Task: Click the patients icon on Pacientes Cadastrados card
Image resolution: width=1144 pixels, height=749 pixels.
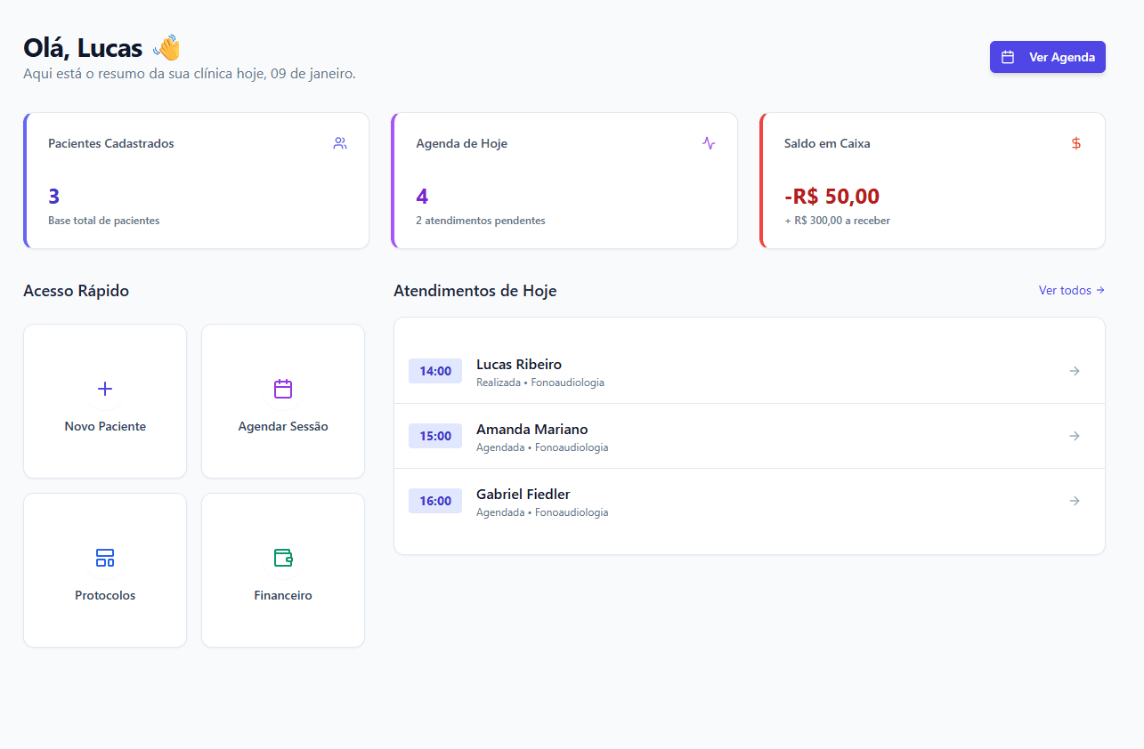Action: (339, 142)
